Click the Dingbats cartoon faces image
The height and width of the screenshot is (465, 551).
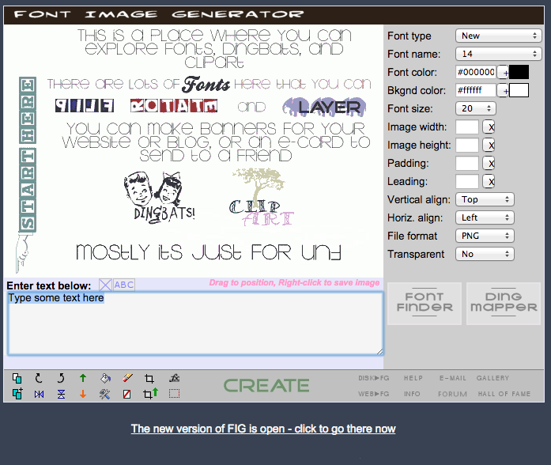coord(159,197)
